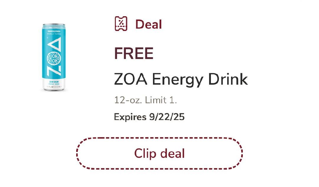The image size is (319, 187).
Task: Click the coupon ticket Deal icon
Action: point(121,24)
